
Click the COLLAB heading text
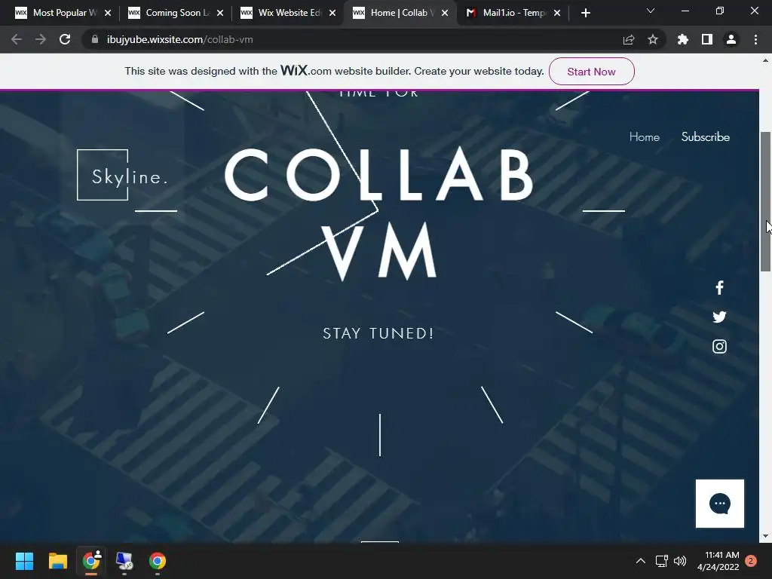coord(378,175)
